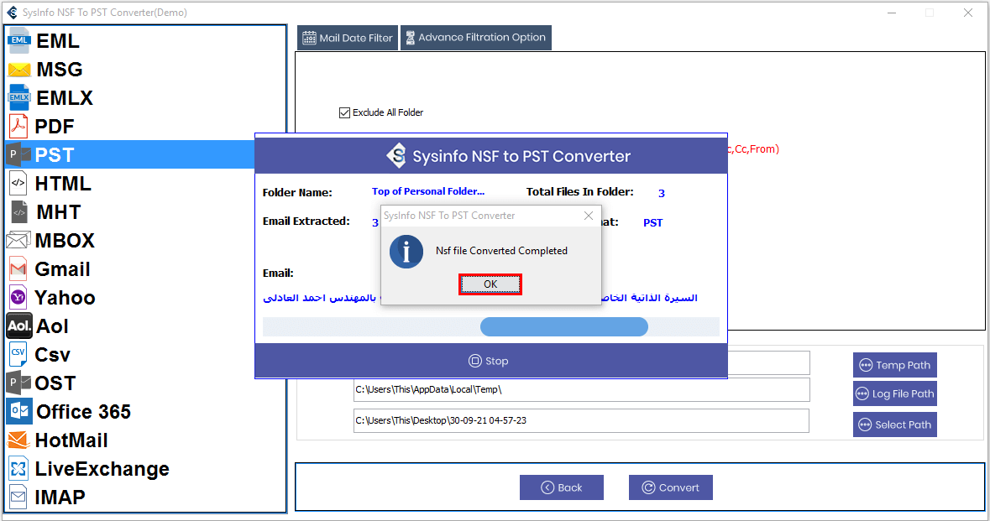Select the MBOX label in list
The image size is (990, 521).
pyautogui.click(x=65, y=240)
